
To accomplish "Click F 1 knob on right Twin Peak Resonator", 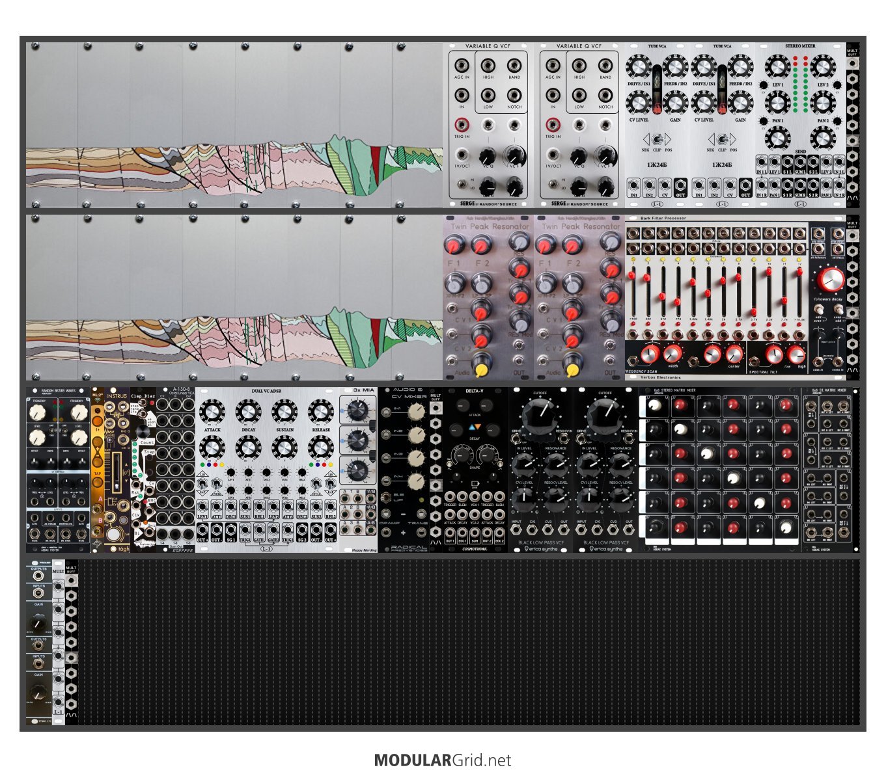I will 545,245.
